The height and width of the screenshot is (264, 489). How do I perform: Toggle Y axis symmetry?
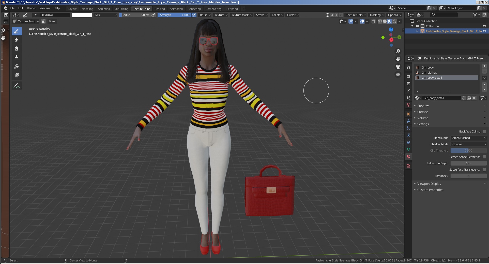(x=336, y=15)
